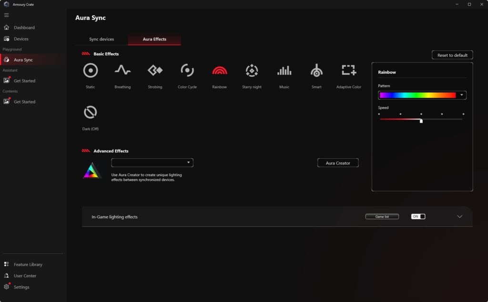The width and height of the screenshot is (488, 302).
Task: Expand the In-Game lighting effects section
Action: pyautogui.click(x=460, y=216)
